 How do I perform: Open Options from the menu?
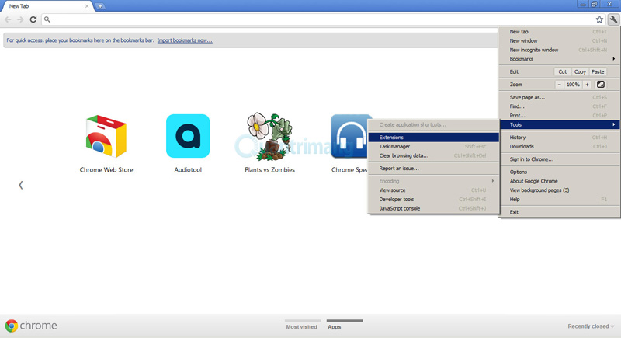(x=559, y=172)
